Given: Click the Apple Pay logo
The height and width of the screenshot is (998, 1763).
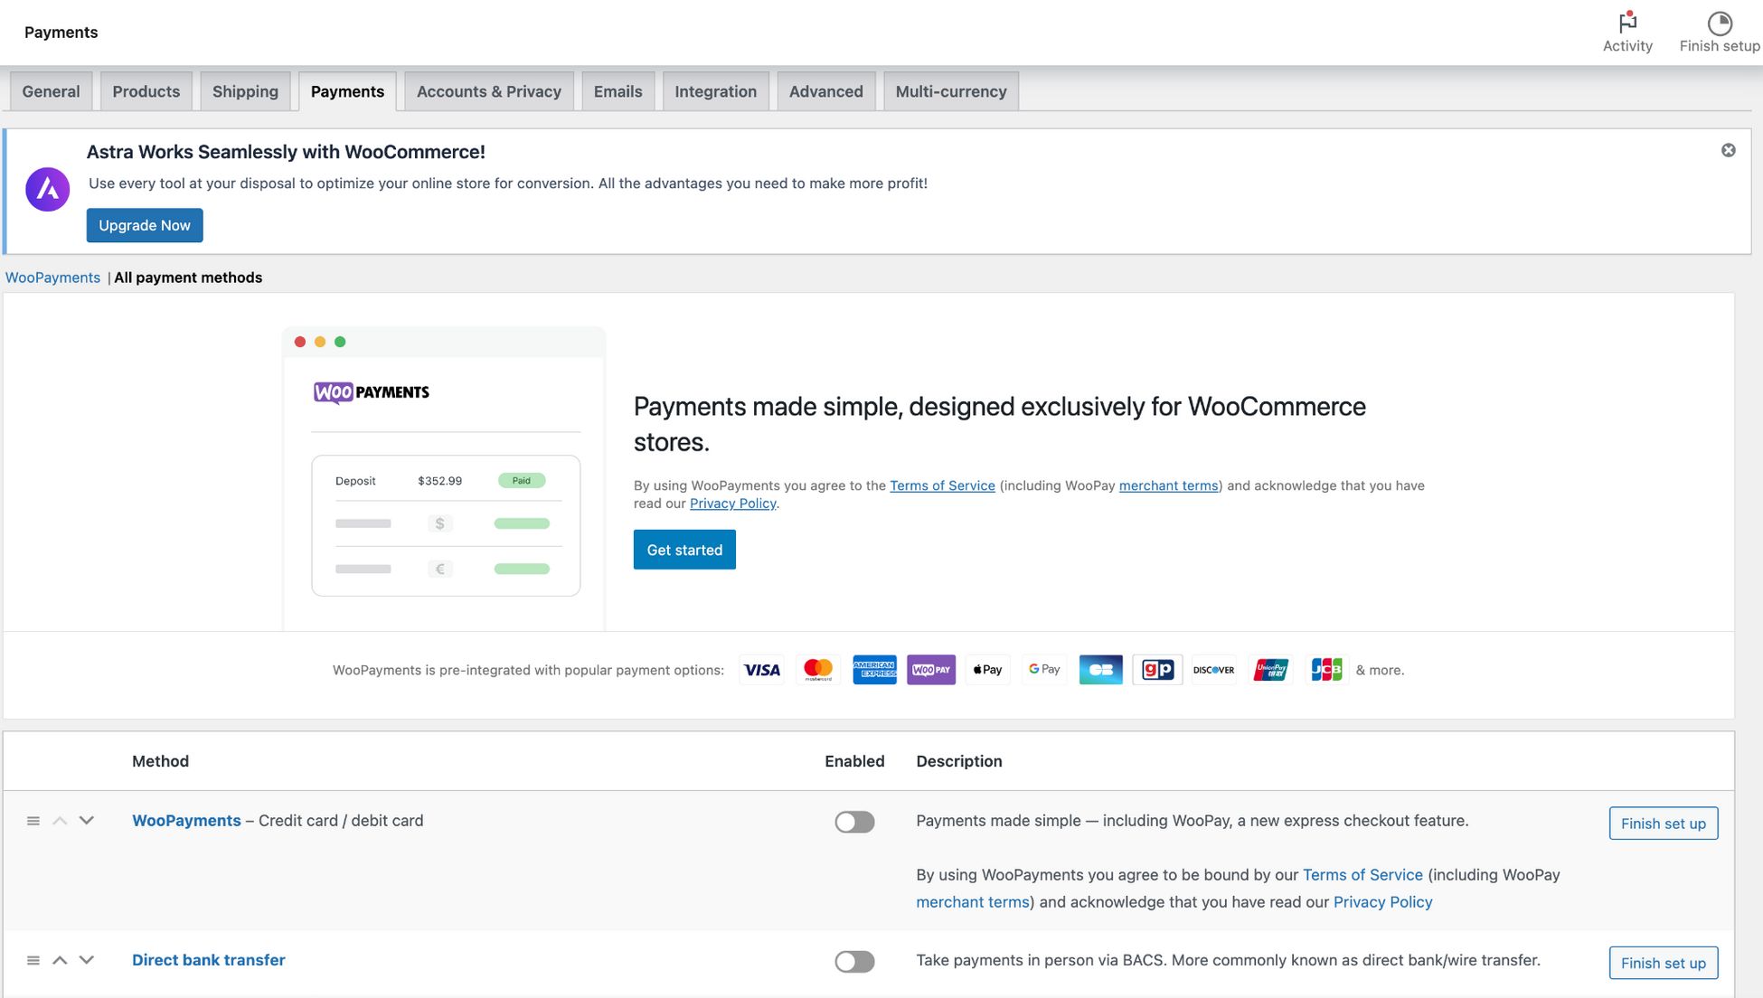Looking at the screenshot, I should pos(987,670).
